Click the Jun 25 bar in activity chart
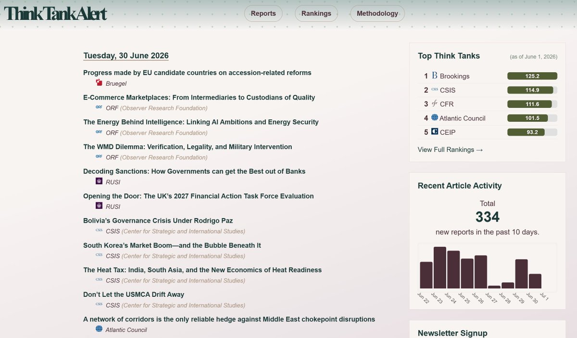The width and height of the screenshot is (577, 338). (467, 273)
